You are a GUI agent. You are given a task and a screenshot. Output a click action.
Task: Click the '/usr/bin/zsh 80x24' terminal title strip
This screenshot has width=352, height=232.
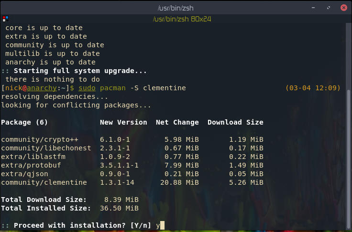point(182,19)
